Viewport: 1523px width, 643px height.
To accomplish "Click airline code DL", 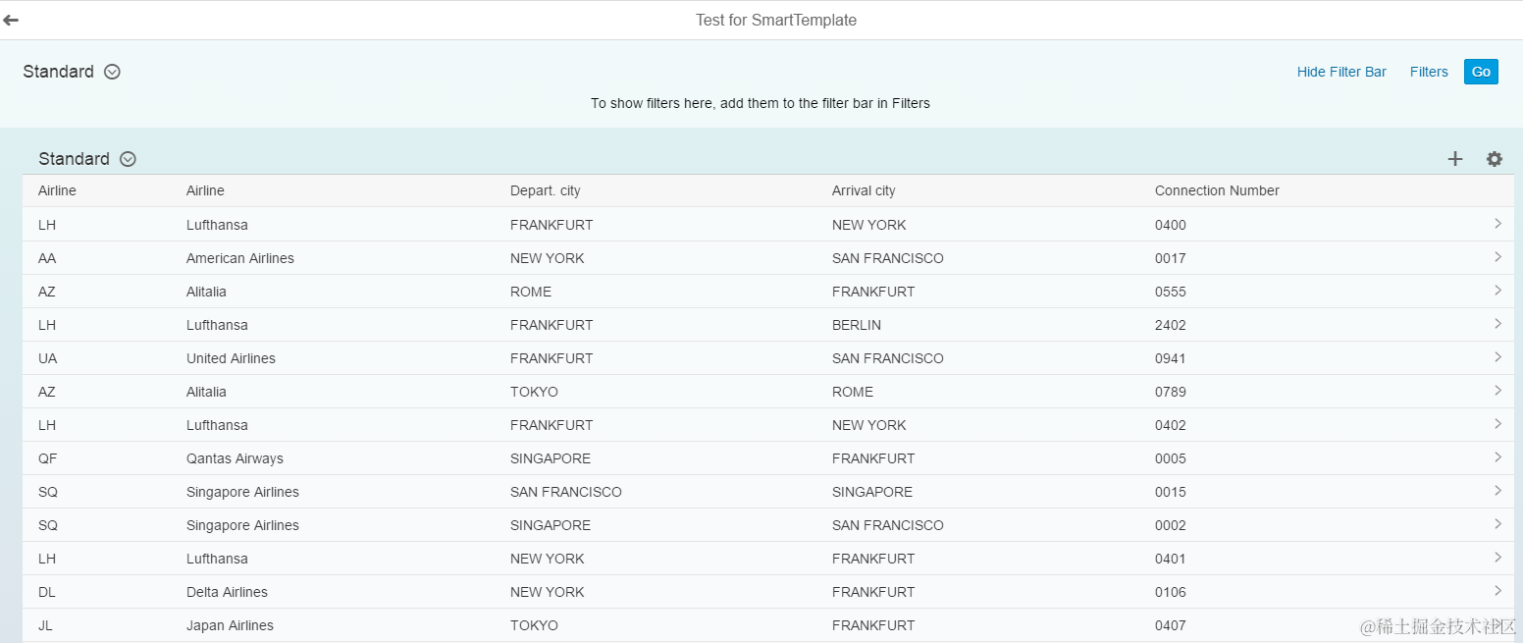I will click(x=47, y=592).
